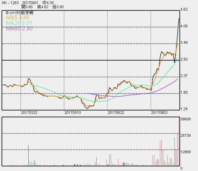Select the 20170622 date axis label
The width and height of the screenshot is (198, 171).
116,113
